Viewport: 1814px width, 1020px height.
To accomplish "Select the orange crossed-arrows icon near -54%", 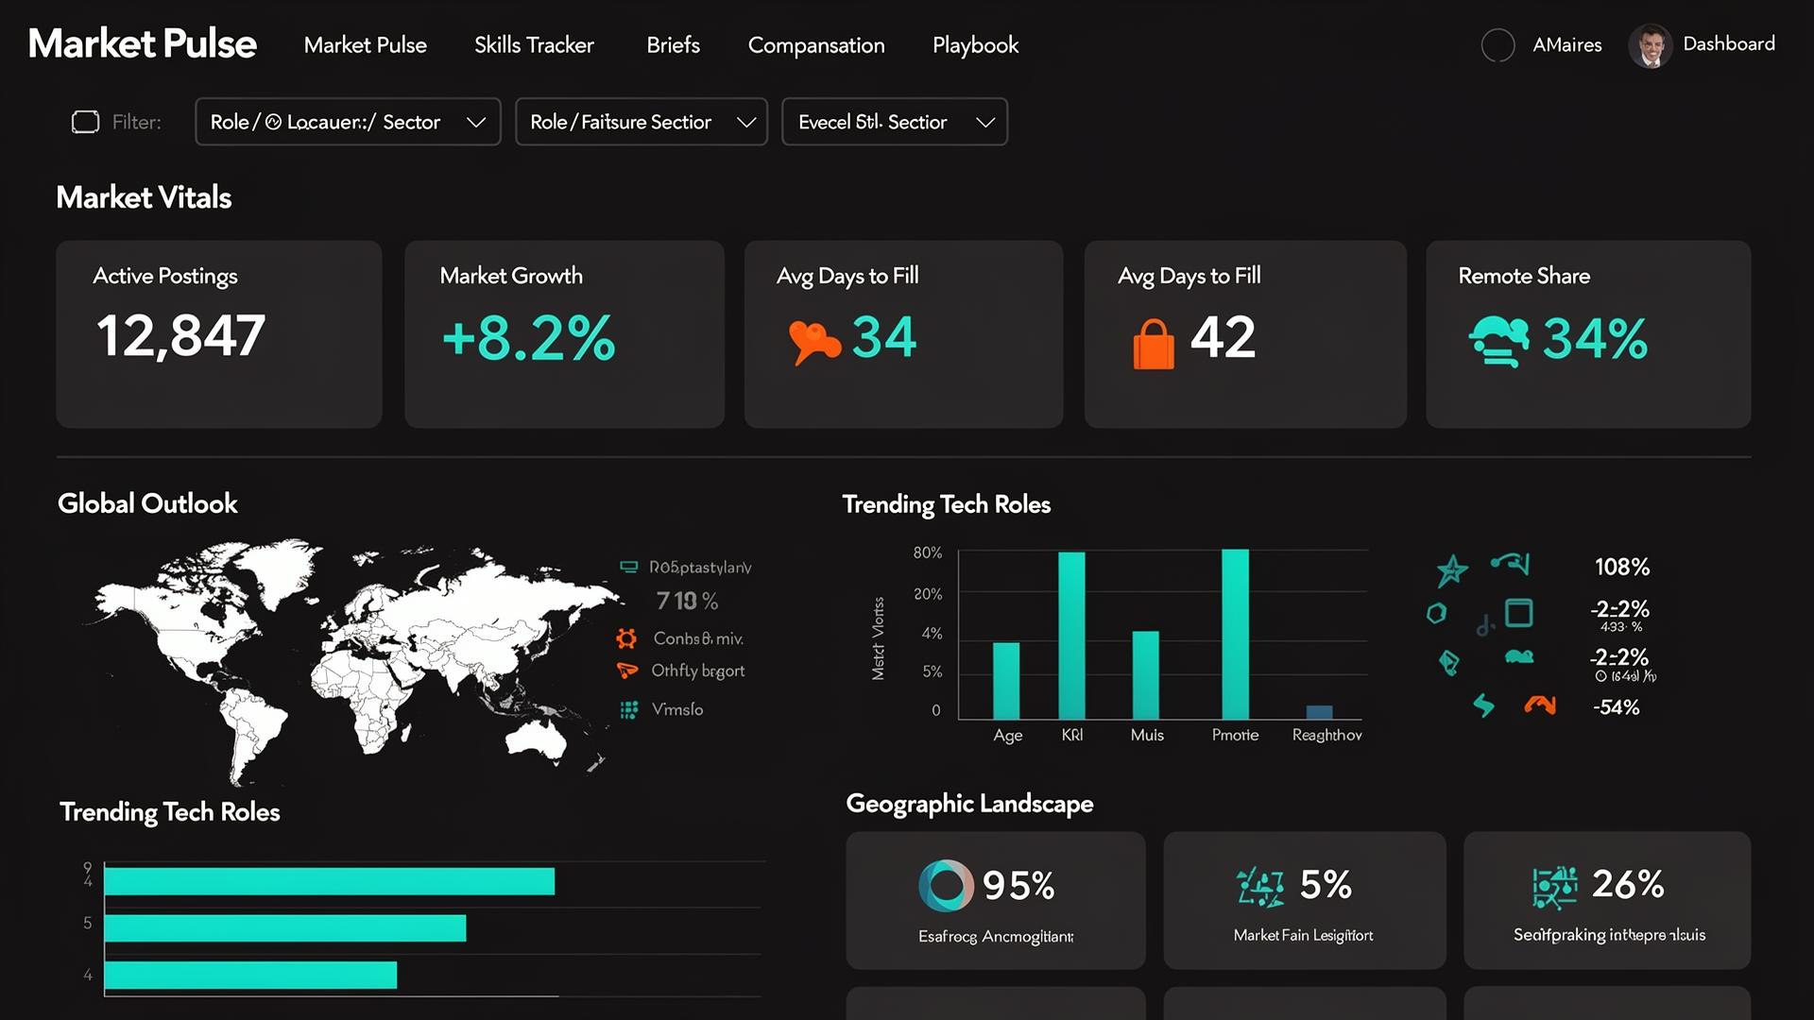I will click(1540, 705).
